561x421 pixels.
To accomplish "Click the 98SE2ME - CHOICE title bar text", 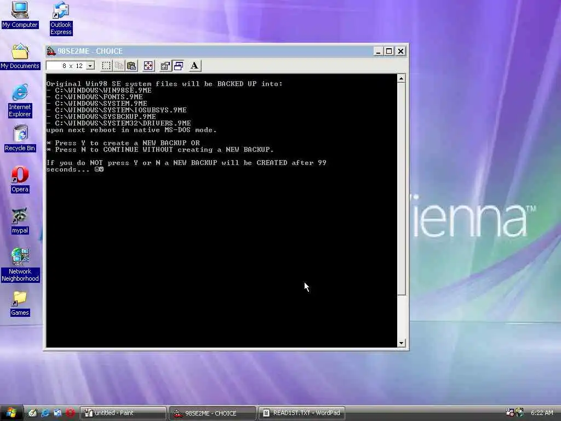I will [90, 51].
